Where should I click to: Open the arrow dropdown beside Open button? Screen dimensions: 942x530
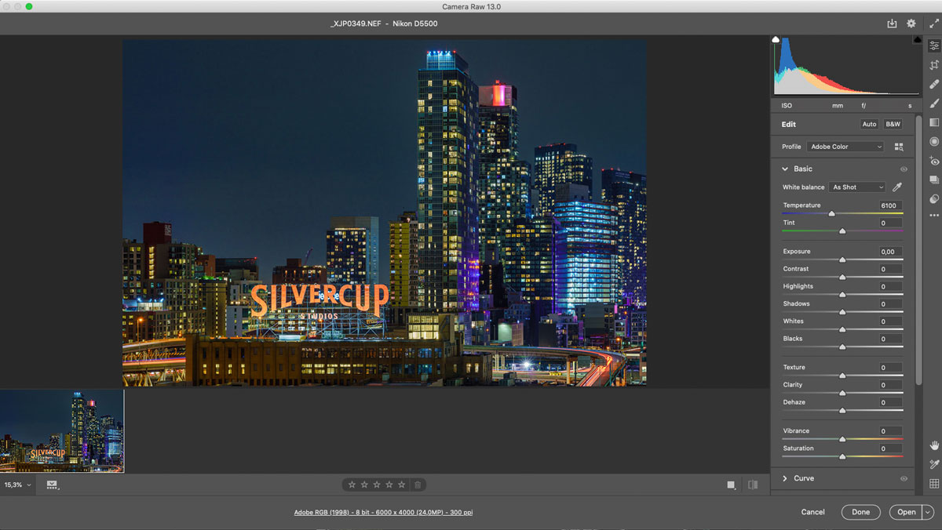(x=928, y=512)
